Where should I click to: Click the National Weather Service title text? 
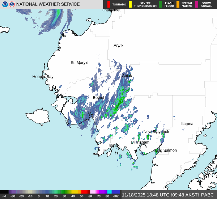[48, 4]
